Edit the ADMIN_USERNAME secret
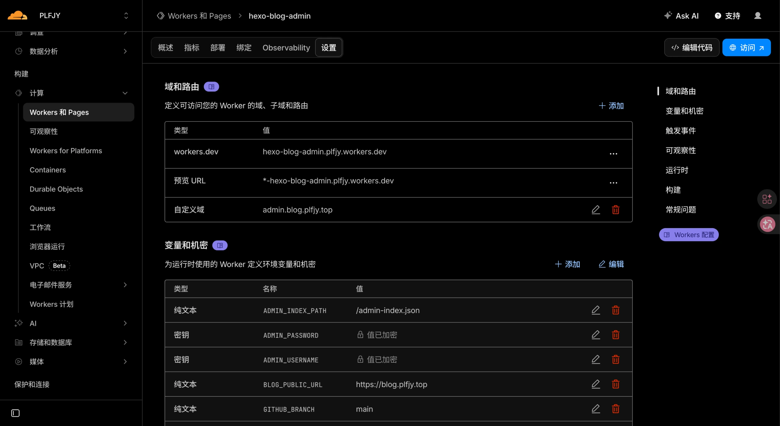 596,359
